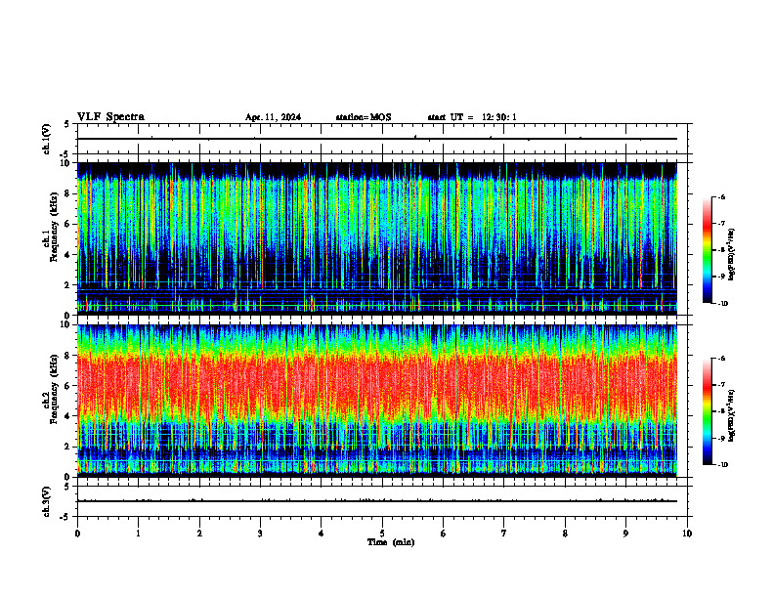Click the time axis tick label "5"
This screenshot has width=774, height=598.
[x=382, y=534]
